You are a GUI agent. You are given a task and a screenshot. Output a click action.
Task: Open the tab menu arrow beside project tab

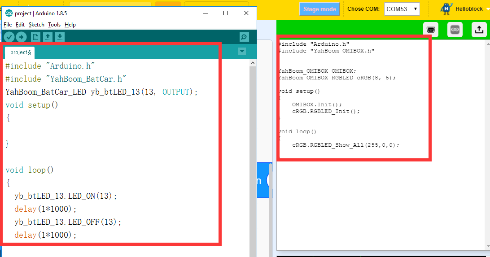(x=242, y=51)
